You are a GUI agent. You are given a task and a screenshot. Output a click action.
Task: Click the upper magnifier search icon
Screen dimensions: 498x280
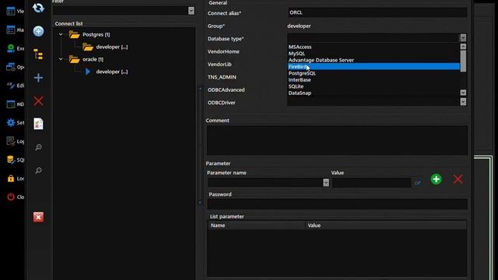pos(38,147)
